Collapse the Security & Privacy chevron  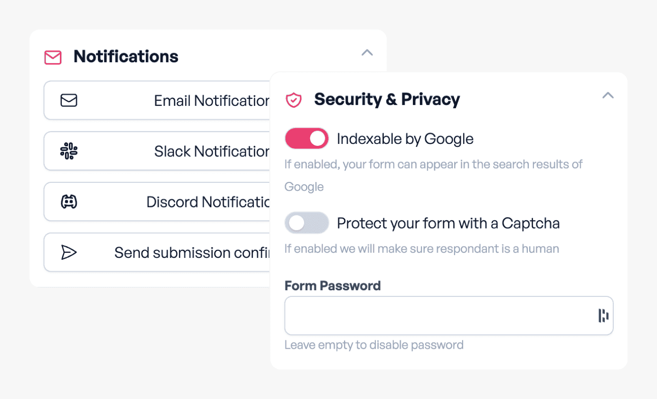(x=608, y=95)
